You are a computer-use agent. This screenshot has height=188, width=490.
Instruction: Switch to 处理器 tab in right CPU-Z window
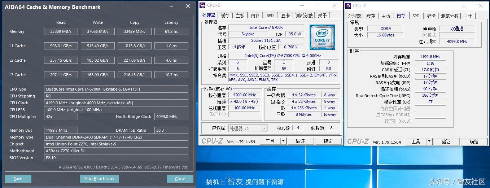[354, 16]
